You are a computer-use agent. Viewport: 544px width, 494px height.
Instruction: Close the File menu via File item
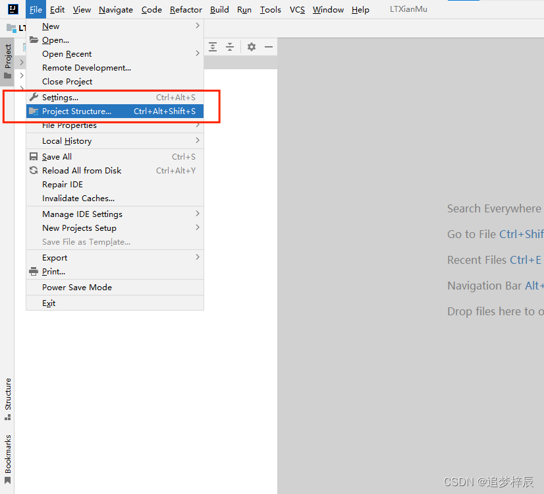click(x=36, y=10)
